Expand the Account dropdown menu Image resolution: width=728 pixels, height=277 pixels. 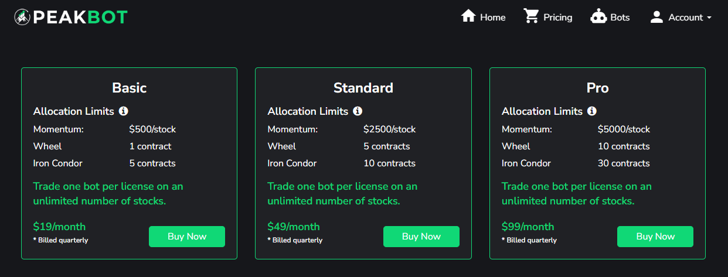681,17
